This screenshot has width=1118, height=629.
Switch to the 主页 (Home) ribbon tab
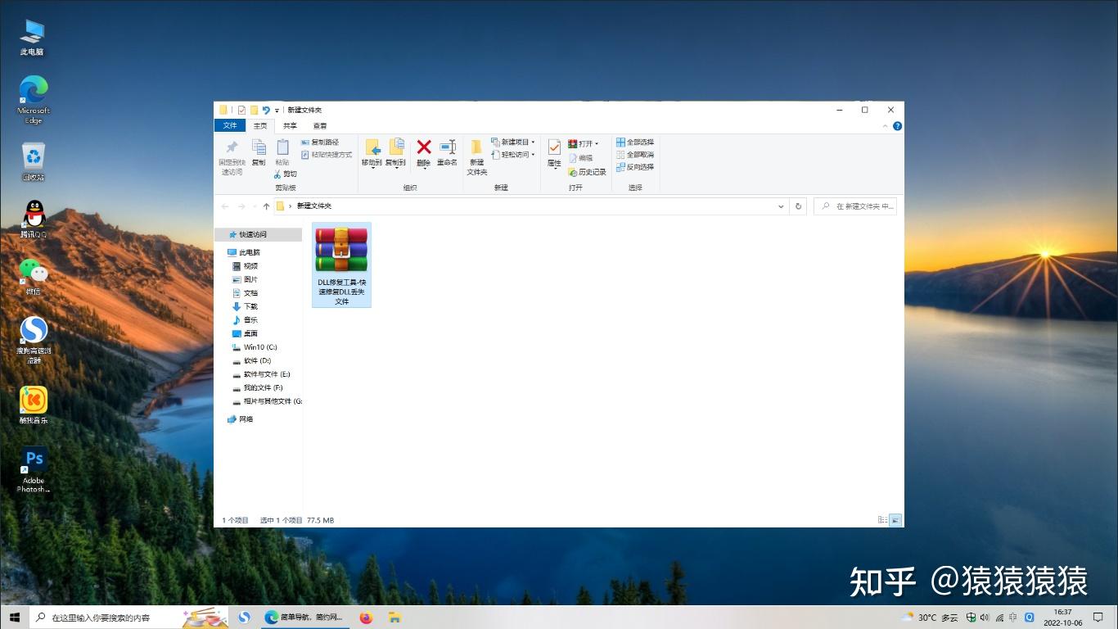(260, 125)
